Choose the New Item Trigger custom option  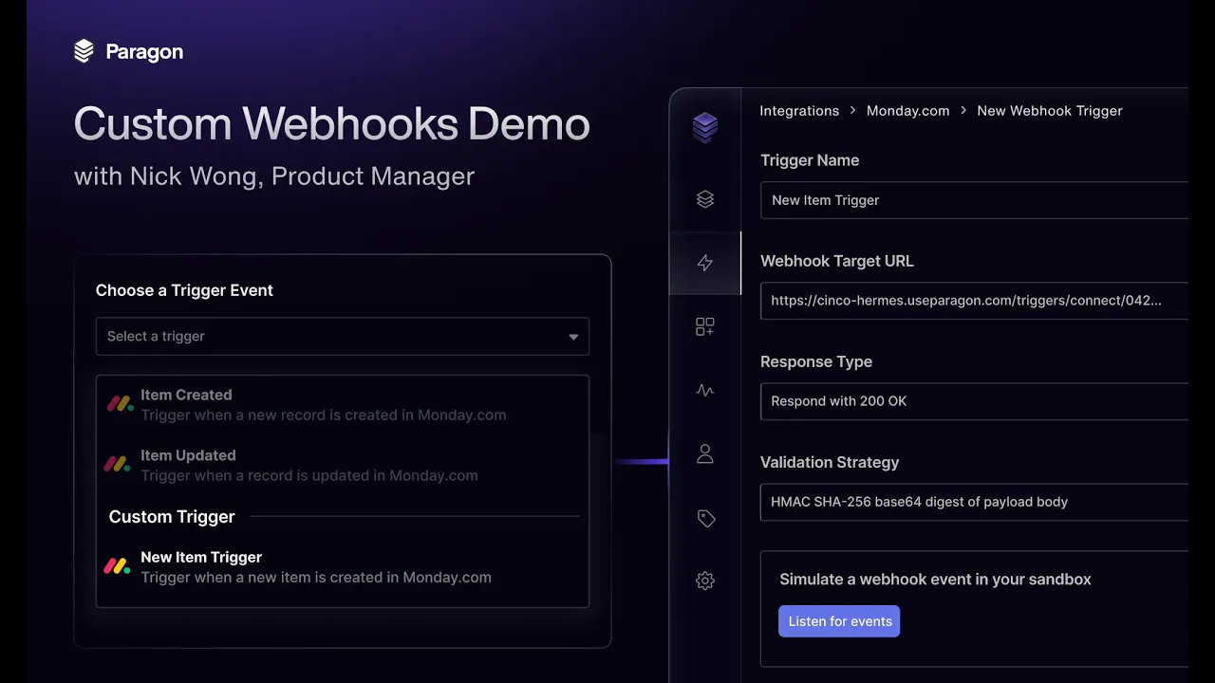coord(343,567)
